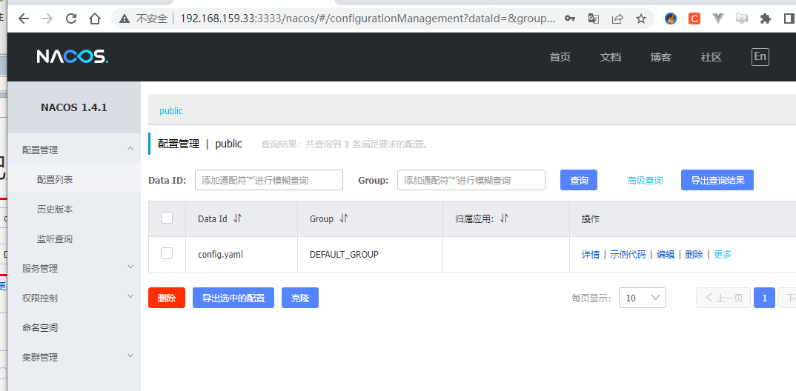
Task: Click the share page icon
Action: (617, 19)
